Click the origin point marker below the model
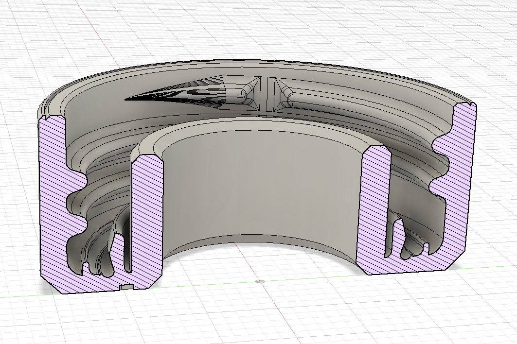 point(259,281)
